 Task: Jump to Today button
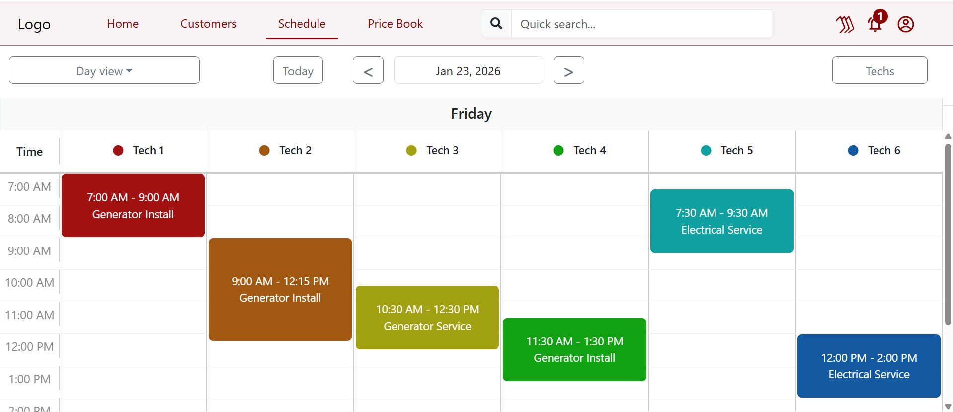[x=298, y=71]
